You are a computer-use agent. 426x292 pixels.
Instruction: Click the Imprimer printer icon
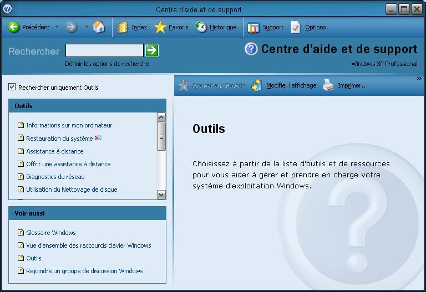click(329, 86)
